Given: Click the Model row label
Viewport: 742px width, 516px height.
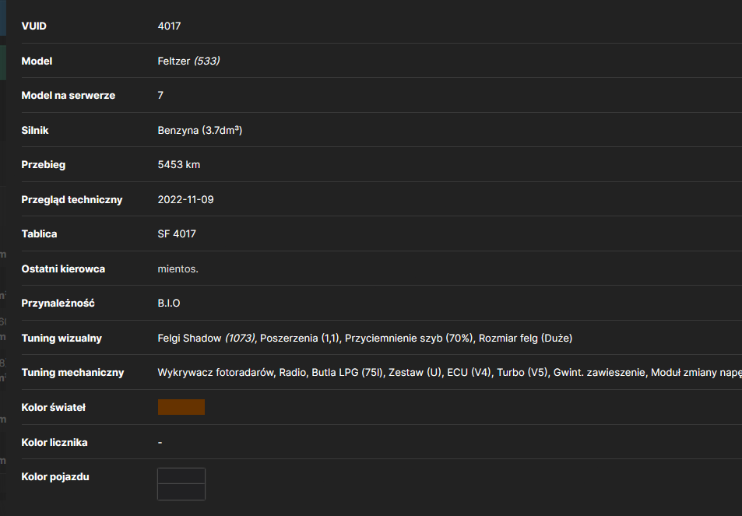Looking at the screenshot, I should tap(37, 61).
